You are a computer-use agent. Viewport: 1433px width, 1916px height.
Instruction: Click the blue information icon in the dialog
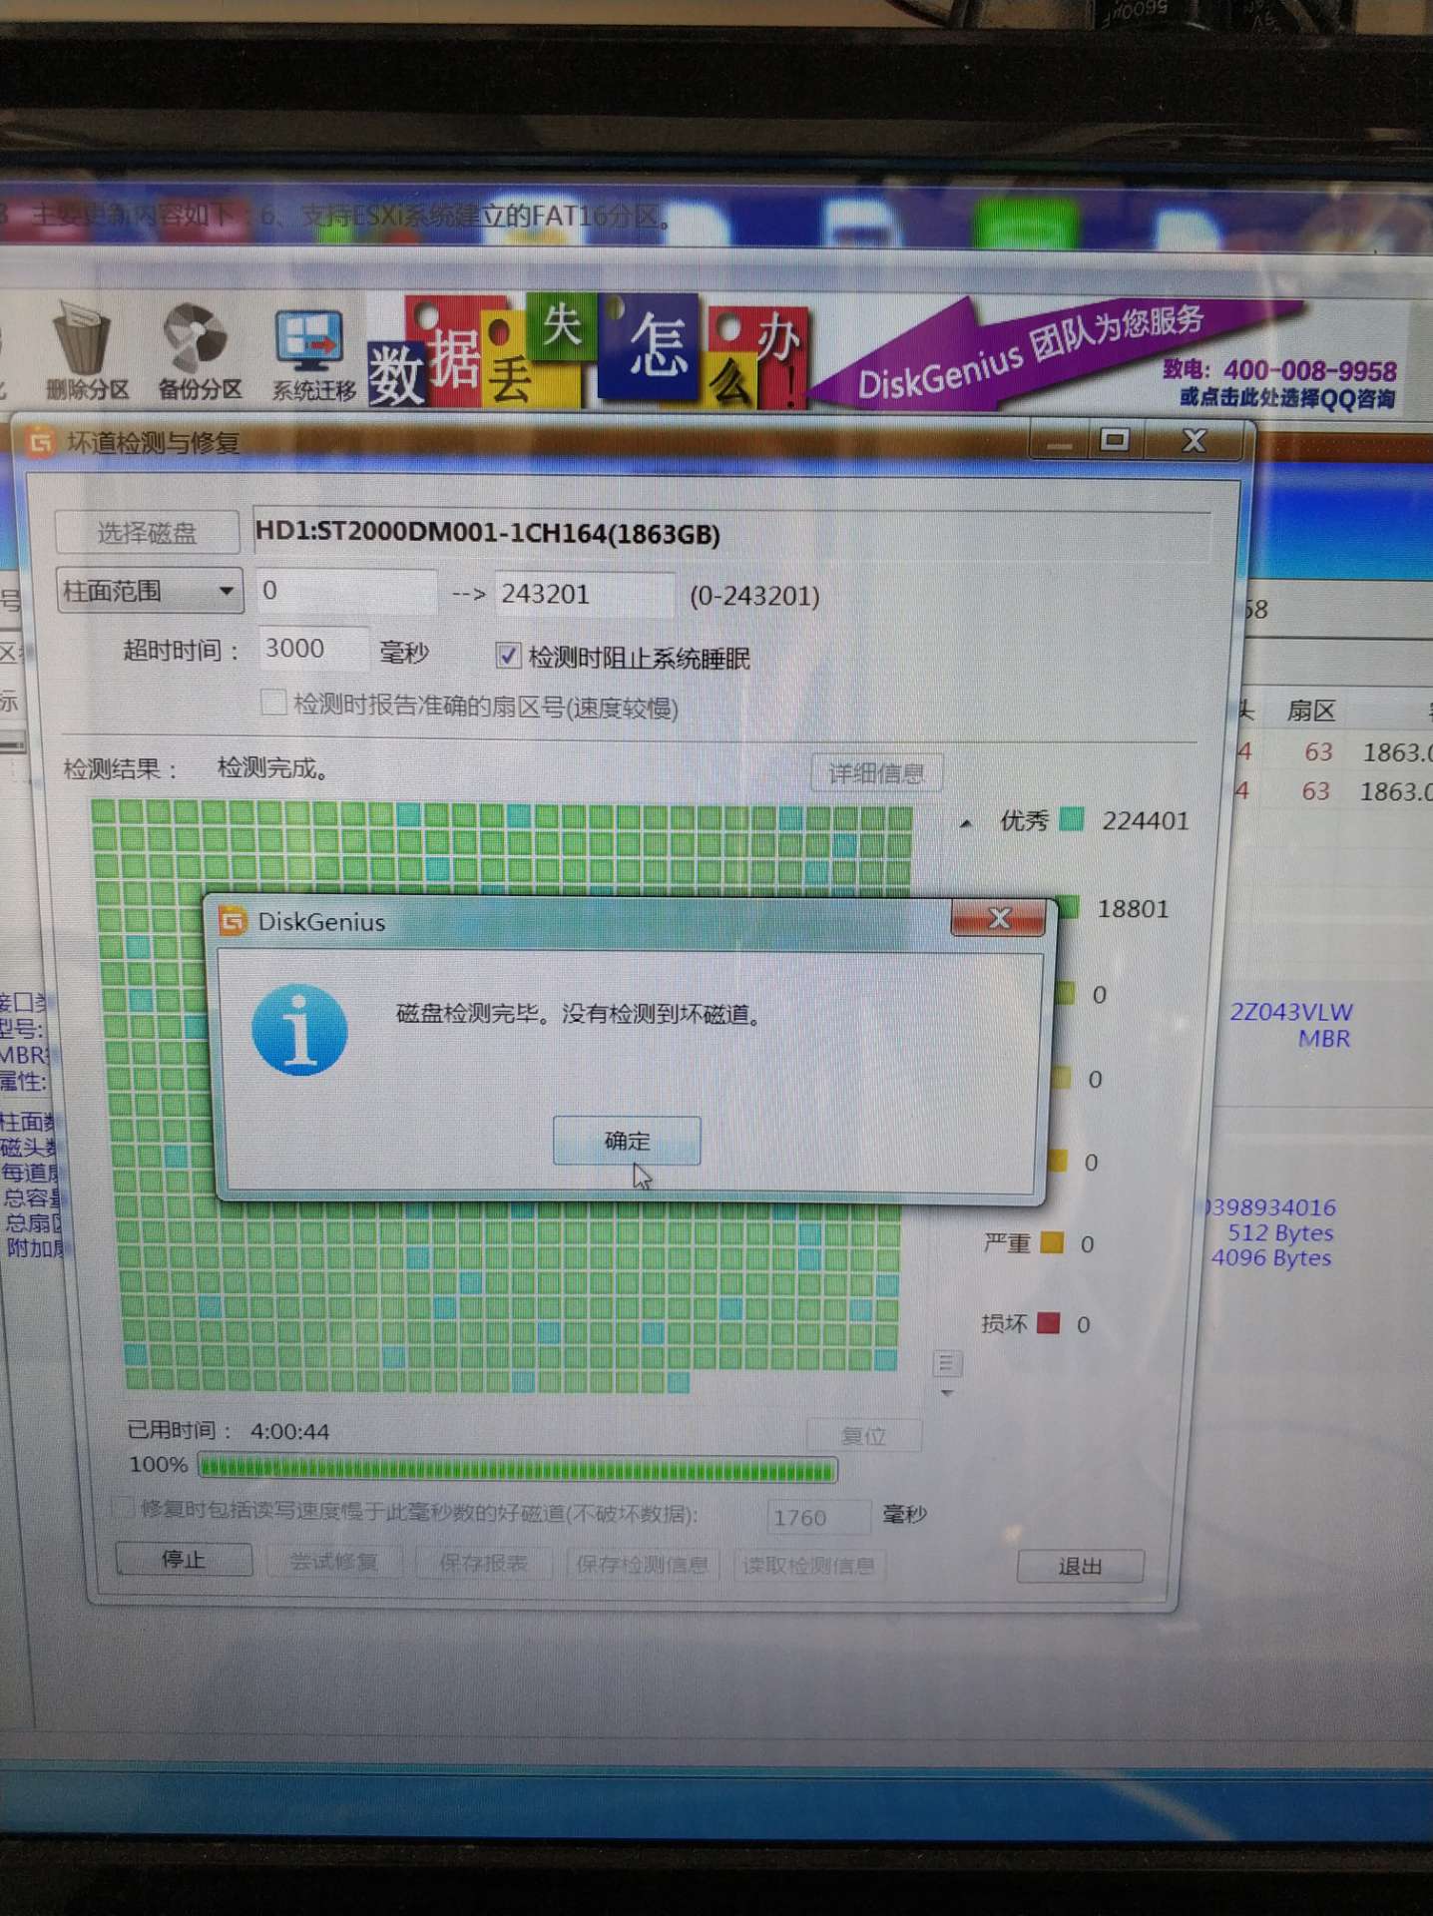[x=299, y=1030]
